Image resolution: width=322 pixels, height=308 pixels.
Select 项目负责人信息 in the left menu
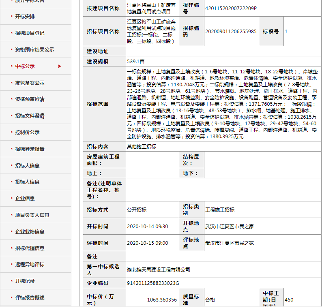32,215
